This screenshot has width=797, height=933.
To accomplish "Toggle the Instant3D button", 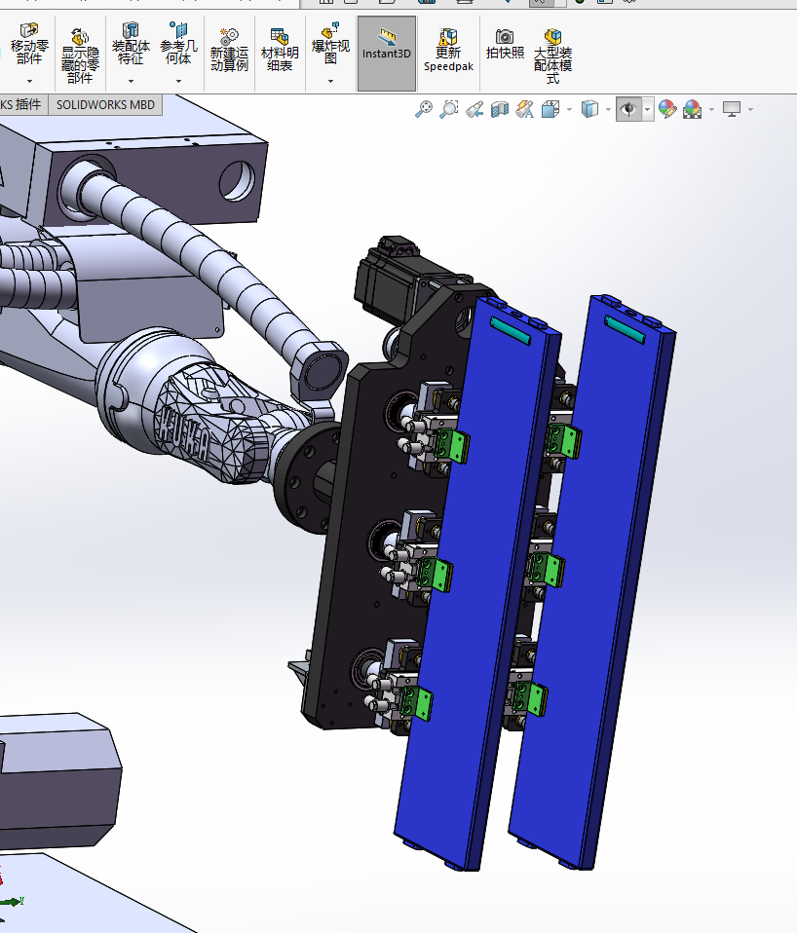I will (x=386, y=54).
